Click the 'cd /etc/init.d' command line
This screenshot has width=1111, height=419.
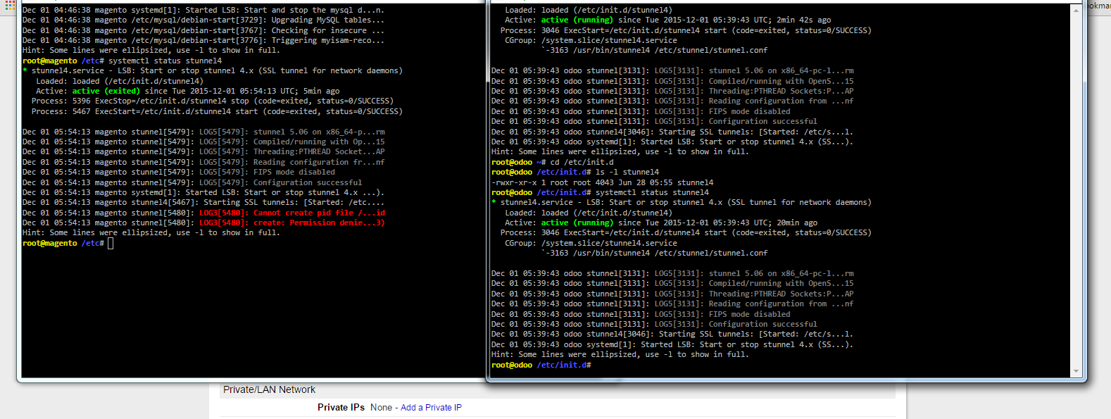(582, 162)
